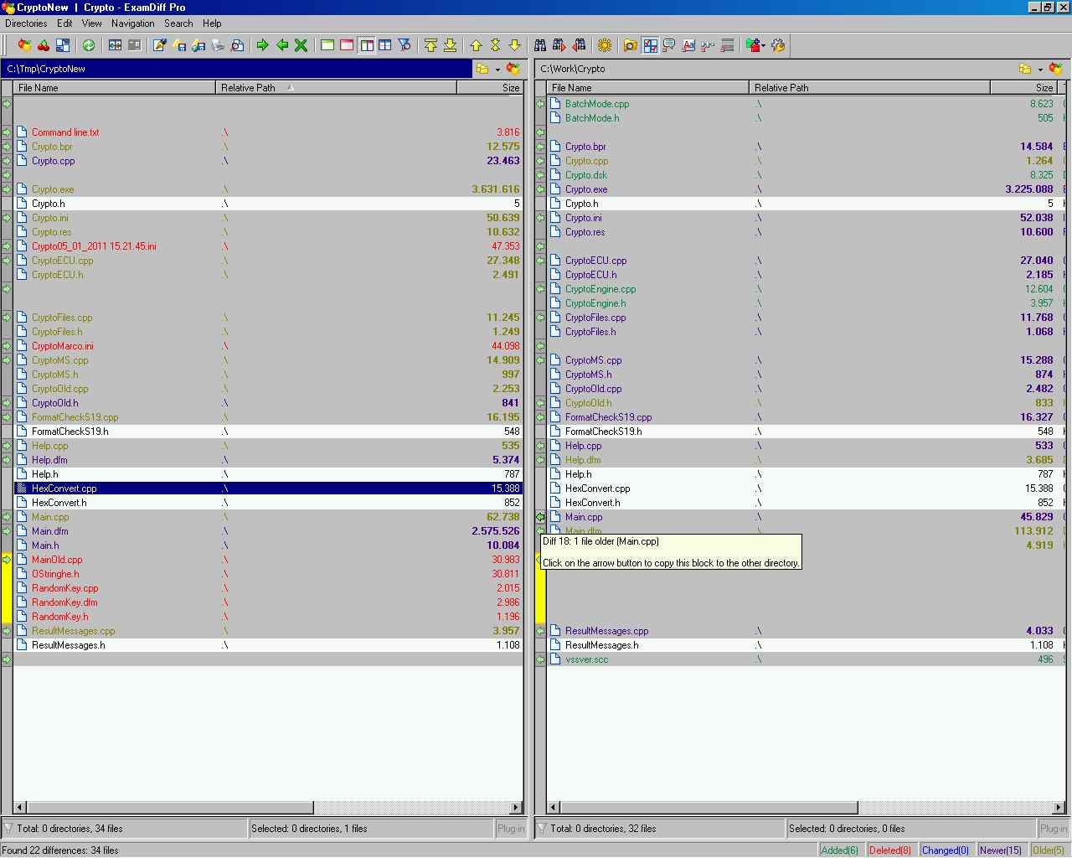Click the Find next binoculars icon

pos(559,45)
